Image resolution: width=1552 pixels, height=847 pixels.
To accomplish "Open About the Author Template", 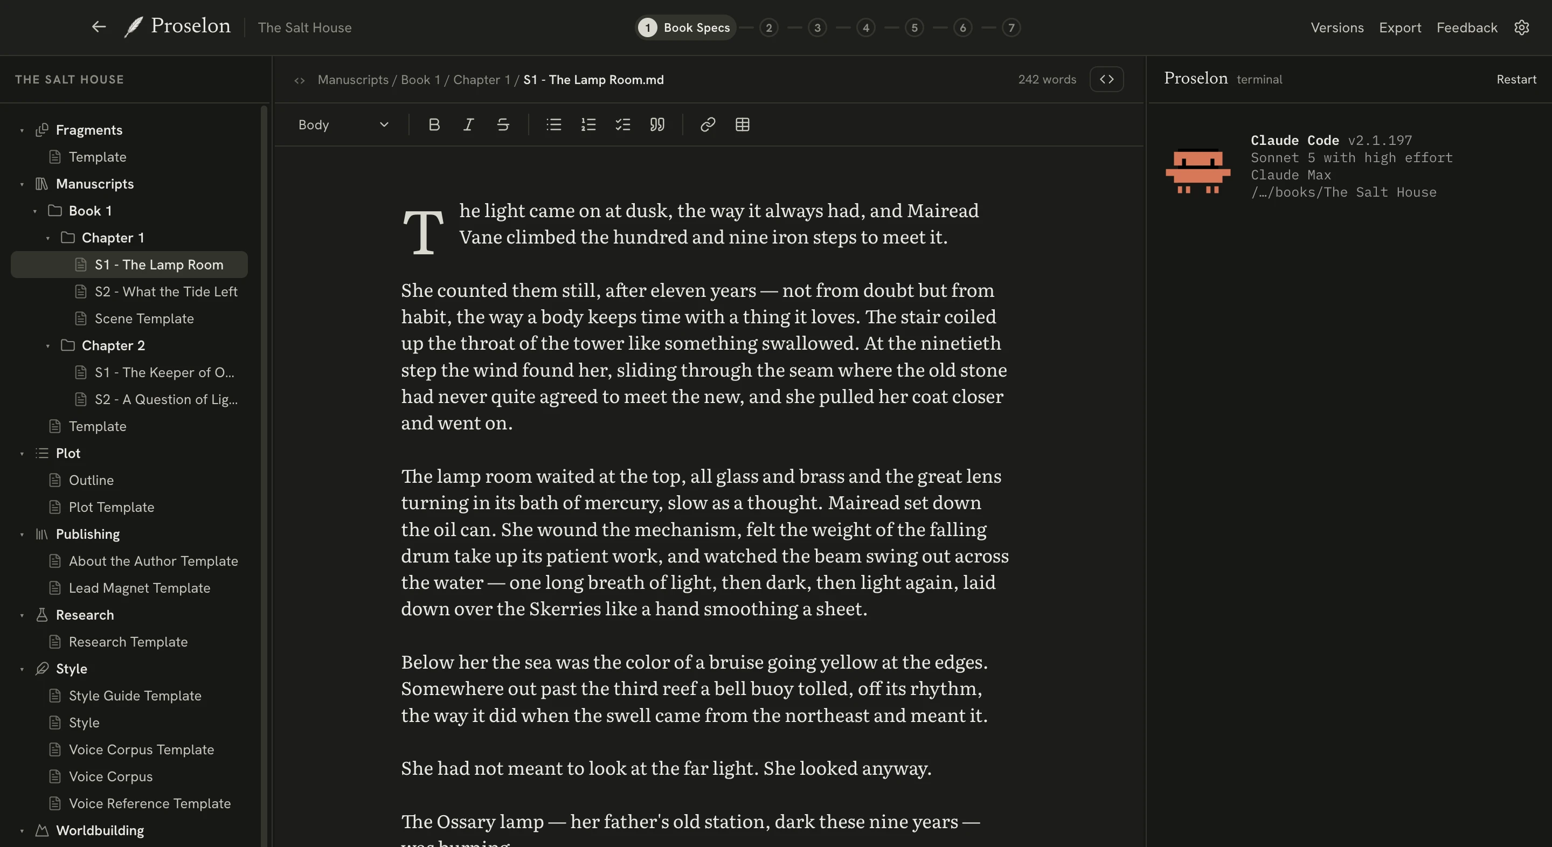I will point(129,561).
